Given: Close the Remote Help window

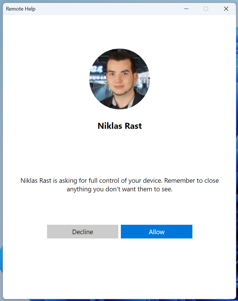Looking at the screenshot, I should (226, 9).
